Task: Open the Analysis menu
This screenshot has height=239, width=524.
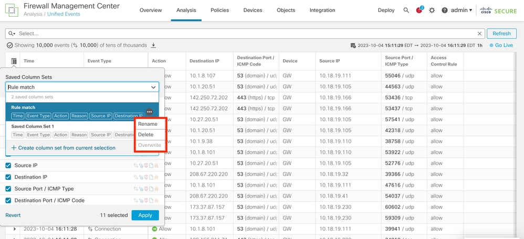Action: 186,10
